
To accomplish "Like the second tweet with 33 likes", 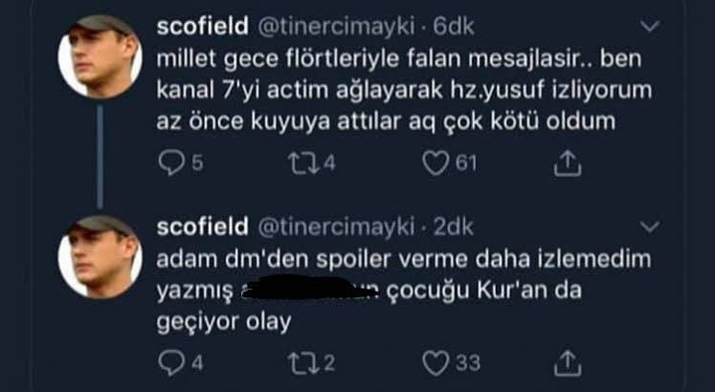I will 436,361.
